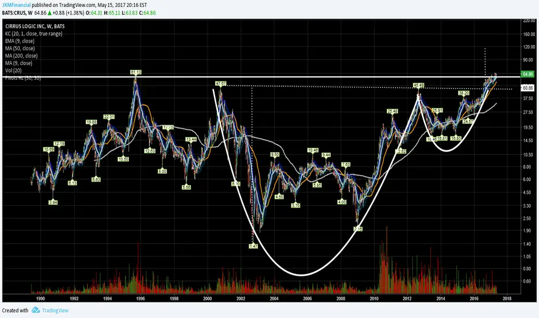
Task: Click the O:64.31 open value
Action: point(94,13)
